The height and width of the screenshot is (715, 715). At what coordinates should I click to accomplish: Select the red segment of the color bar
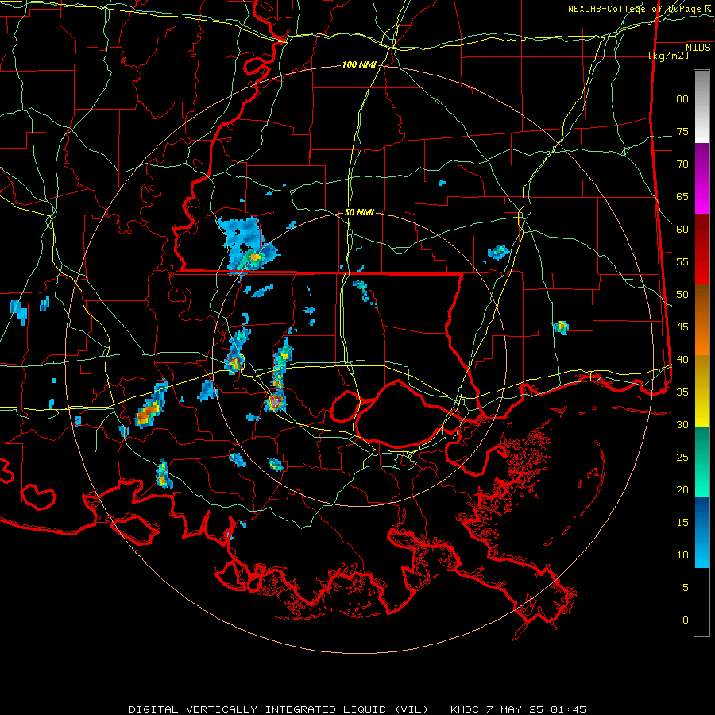701,249
